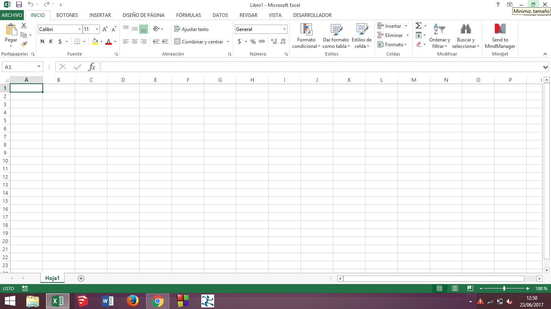Apply yellow fill color bucket
The width and height of the screenshot is (551, 309).
[x=95, y=41]
